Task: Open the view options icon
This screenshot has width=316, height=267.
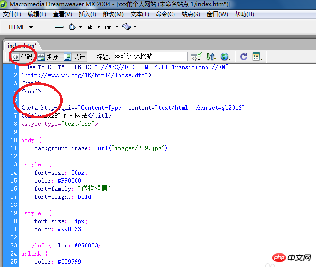Action: (257, 57)
